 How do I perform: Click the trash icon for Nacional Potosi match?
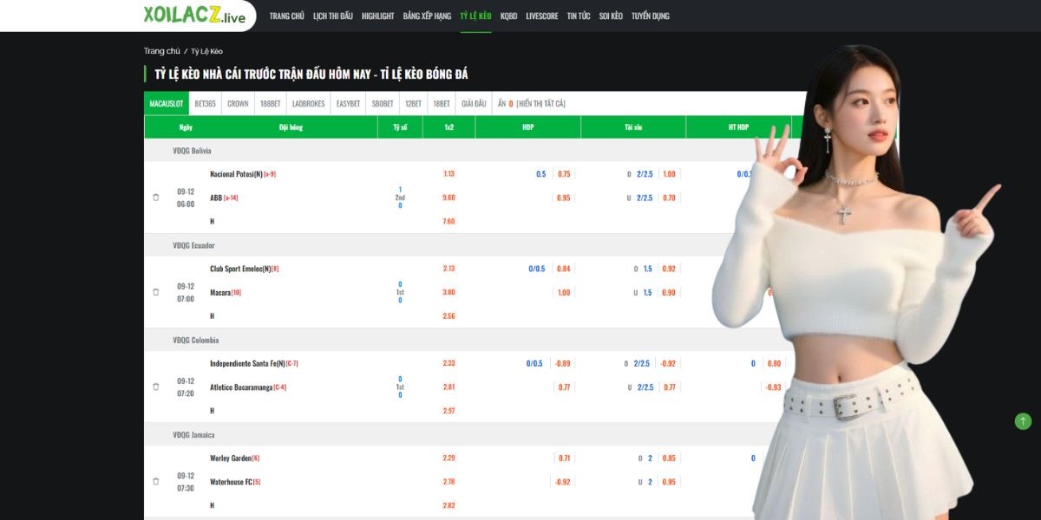tap(155, 198)
